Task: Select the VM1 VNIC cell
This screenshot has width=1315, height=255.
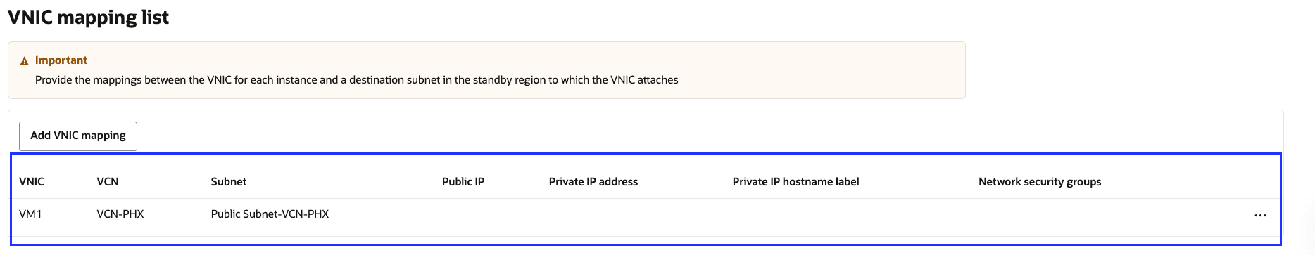Action: point(30,214)
